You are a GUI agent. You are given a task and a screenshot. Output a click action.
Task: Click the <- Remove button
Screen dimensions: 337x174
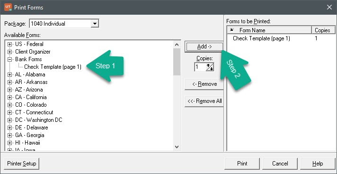click(x=204, y=84)
